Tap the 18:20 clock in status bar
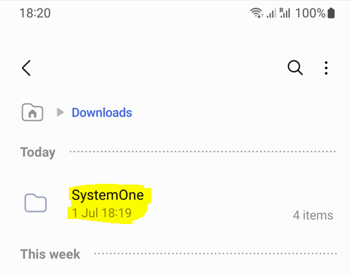Viewport: 350px width, 275px height. (35, 13)
